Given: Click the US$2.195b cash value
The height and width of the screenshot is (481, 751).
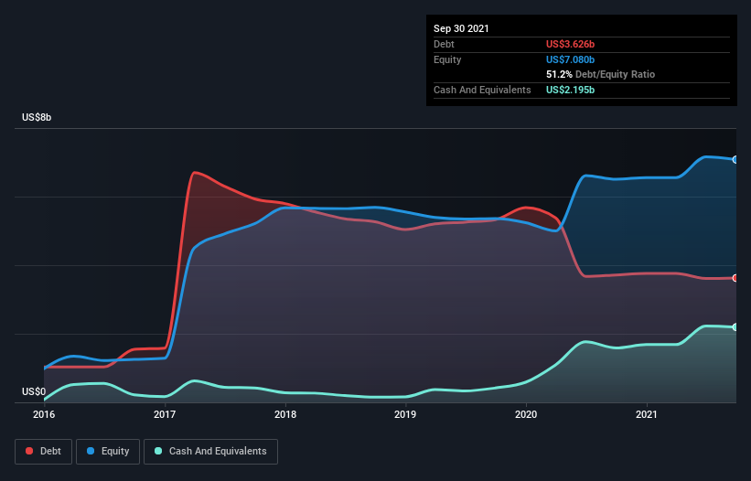Looking at the screenshot, I should pos(570,90).
